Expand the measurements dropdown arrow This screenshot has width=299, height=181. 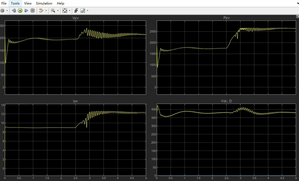pos(87,11)
